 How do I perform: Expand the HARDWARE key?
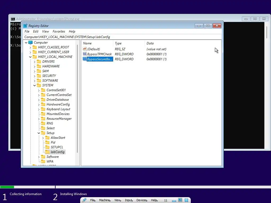tap(35, 66)
